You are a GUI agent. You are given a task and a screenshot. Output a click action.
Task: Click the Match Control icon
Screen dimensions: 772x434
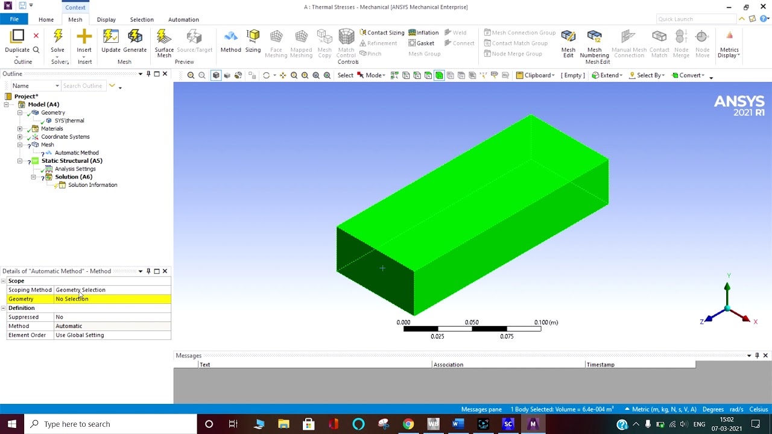click(346, 36)
